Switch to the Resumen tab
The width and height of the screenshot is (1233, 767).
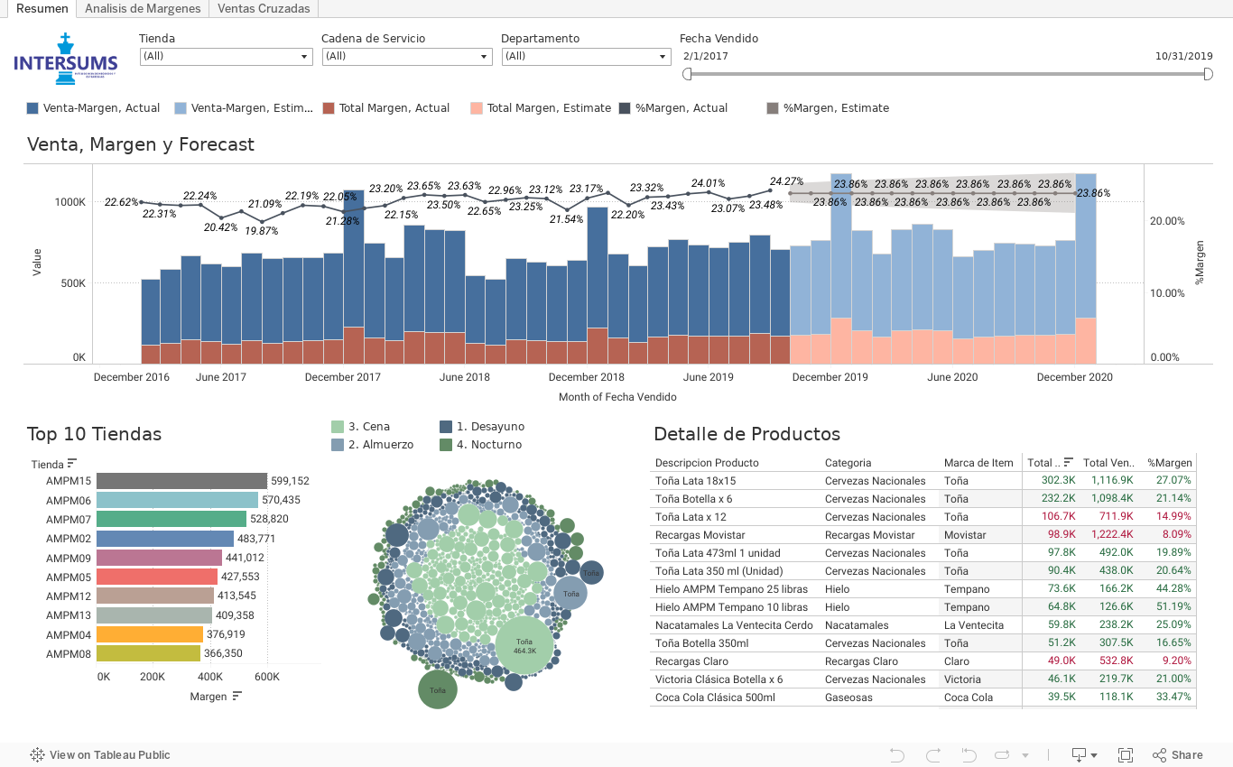(x=42, y=8)
